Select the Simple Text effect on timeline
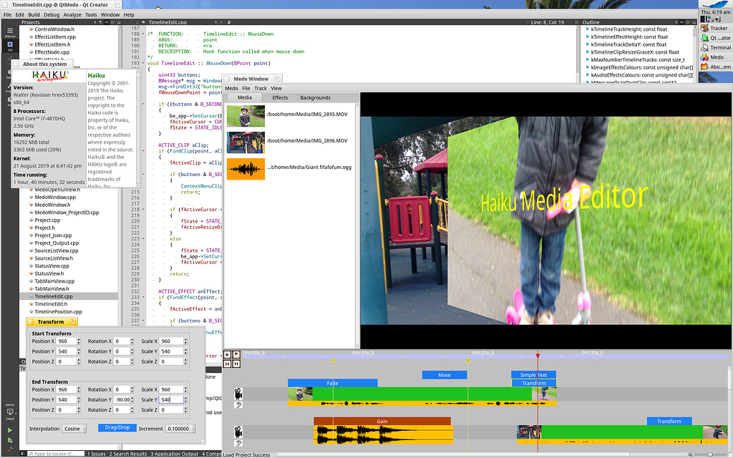Screen dimensions: 733x458 (x=533, y=375)
